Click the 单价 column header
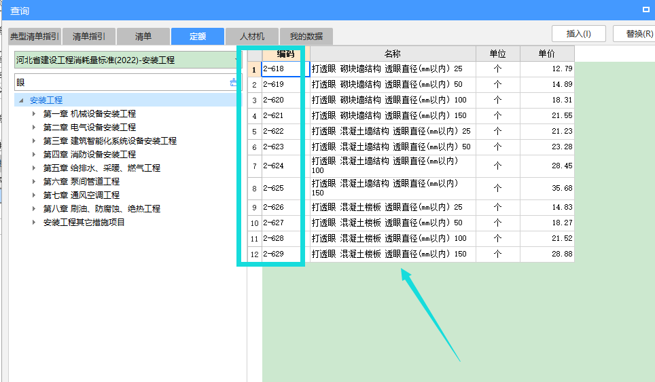 click(547, 54)
